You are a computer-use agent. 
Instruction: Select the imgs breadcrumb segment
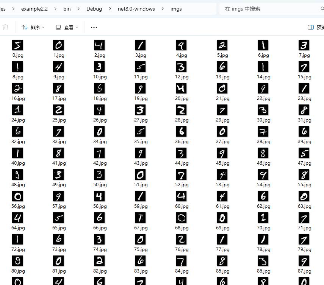coord(176,9)
